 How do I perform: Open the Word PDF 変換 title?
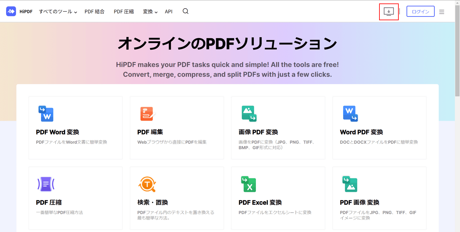point(361,132)
